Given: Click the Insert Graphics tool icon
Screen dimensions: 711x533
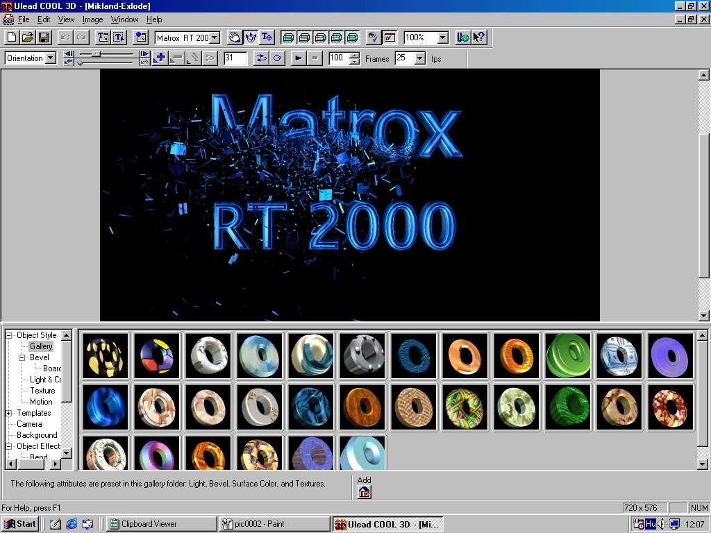Looking at the screenshot, I should [x=141, y=37].
